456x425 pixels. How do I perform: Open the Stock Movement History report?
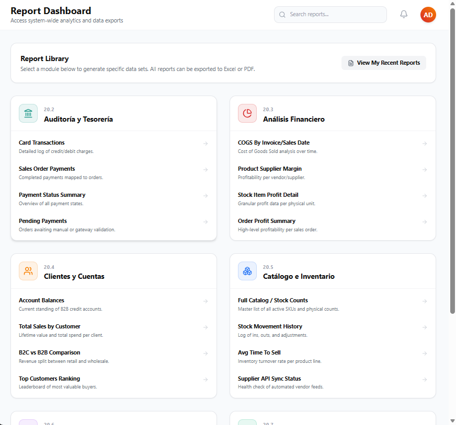333,330
